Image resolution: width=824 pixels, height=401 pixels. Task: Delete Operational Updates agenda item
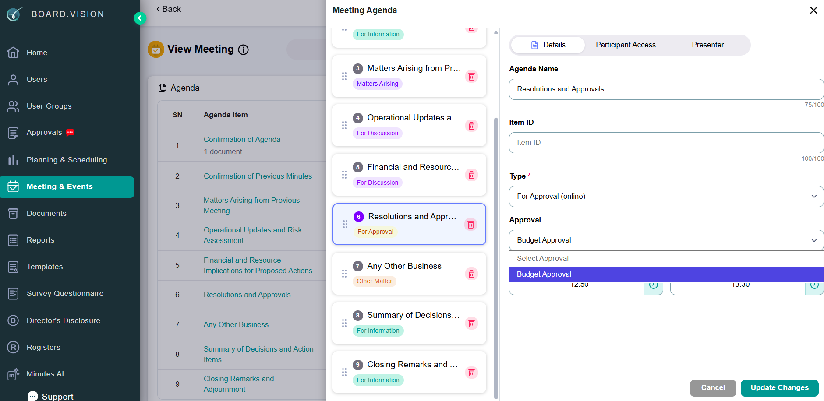(x=471, y=126)
